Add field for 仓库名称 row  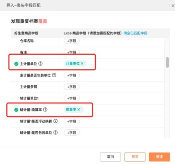tap(72, 41)
